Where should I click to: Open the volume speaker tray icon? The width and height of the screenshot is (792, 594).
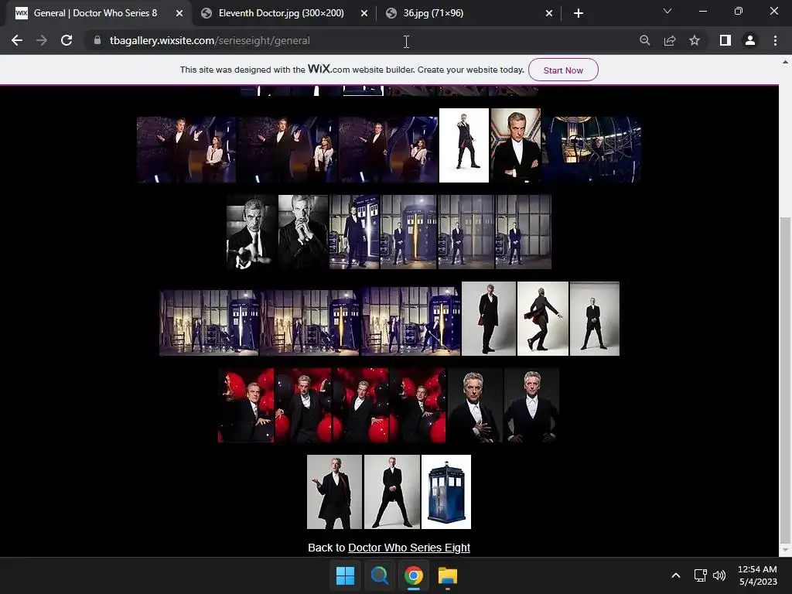[x=719, y=575]
